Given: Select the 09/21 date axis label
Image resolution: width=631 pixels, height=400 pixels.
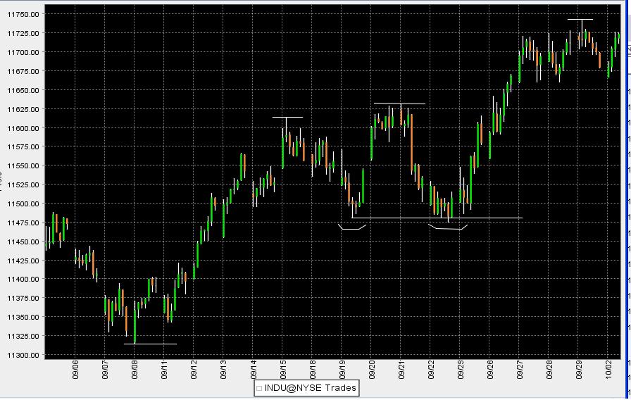Looking at the screenshot, I should 401,370.
